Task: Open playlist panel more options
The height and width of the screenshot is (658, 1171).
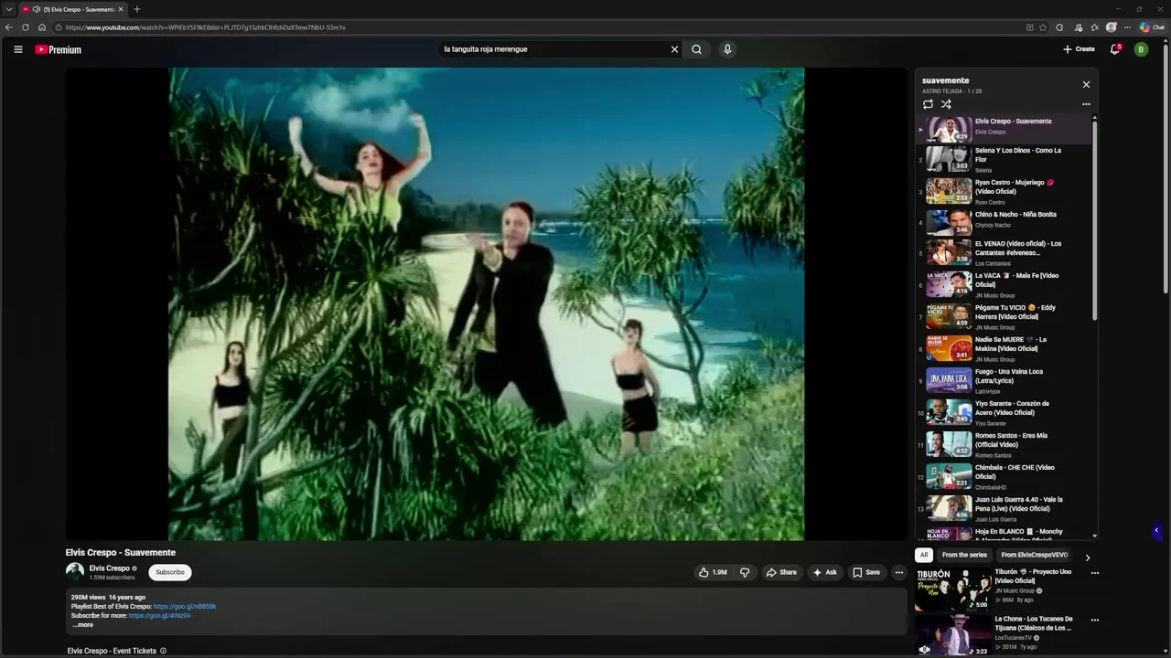Action: (1086, 104)
